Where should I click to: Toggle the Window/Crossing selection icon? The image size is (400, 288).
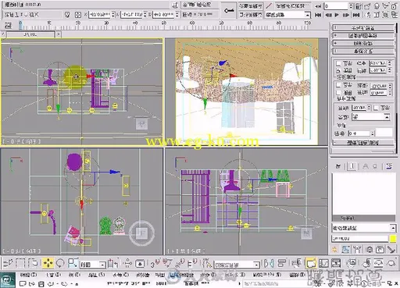33,263
